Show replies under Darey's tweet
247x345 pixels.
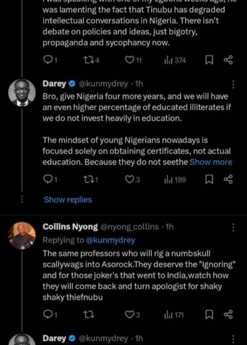(68, 200)
